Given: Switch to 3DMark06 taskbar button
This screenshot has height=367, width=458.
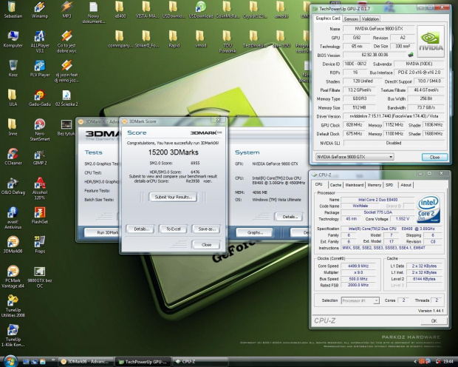Looking at the screenshot, I should pos(86,362).
